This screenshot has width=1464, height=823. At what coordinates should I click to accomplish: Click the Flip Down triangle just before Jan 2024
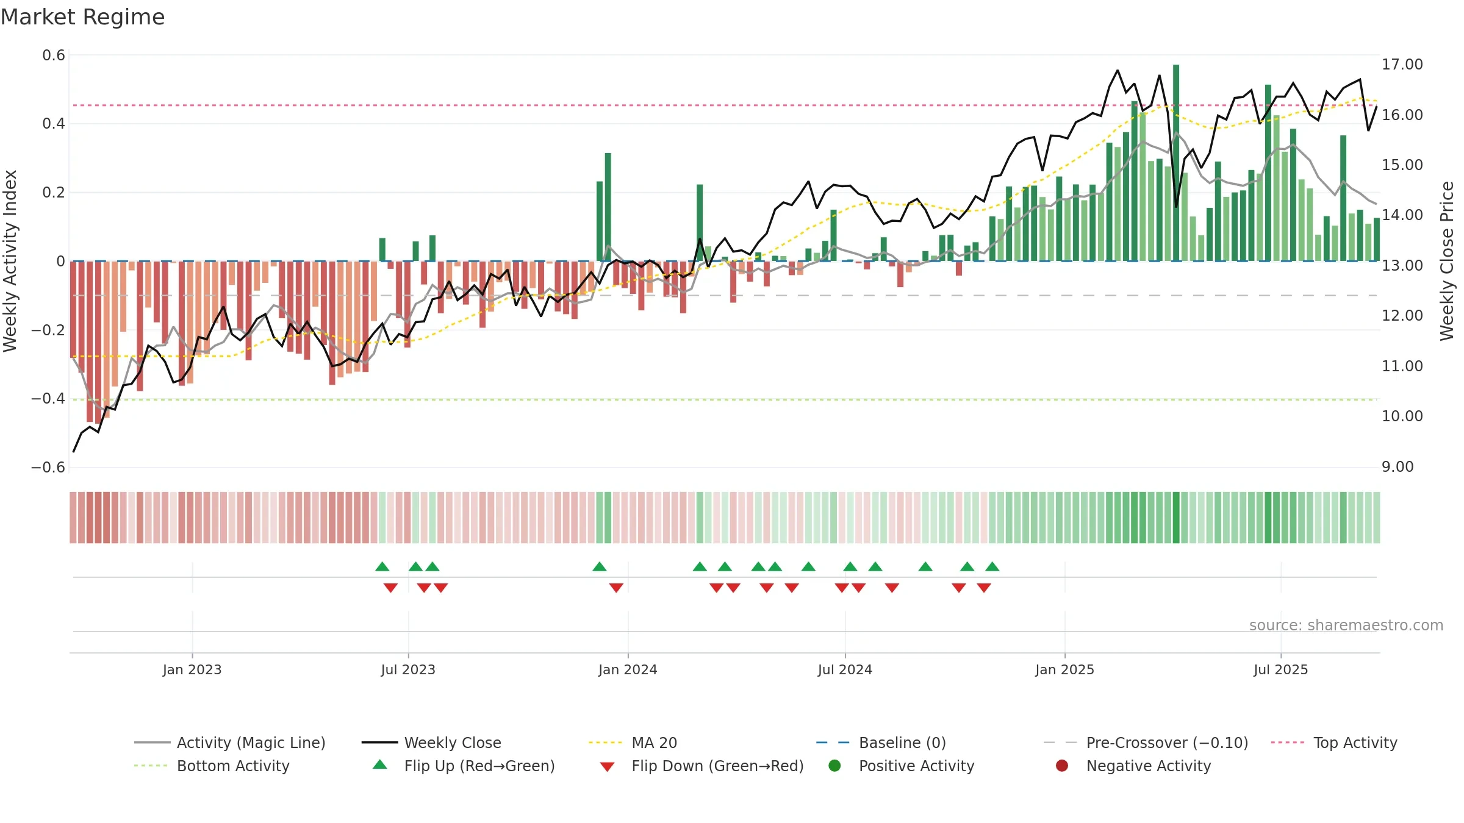click(617, 588)
